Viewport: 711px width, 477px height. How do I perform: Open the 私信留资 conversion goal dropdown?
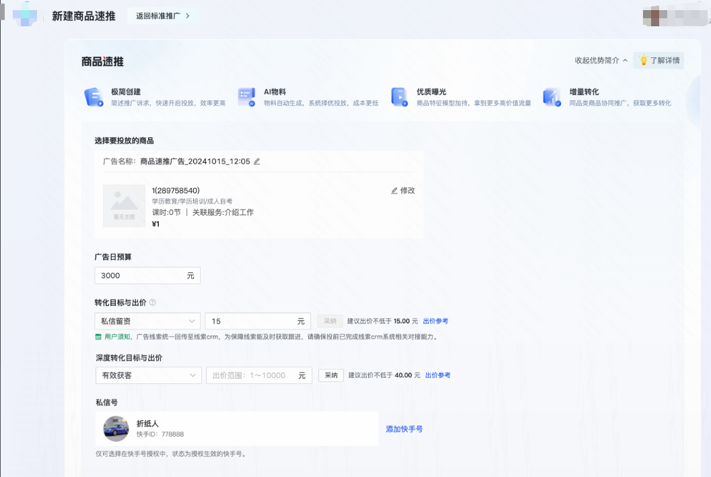147,321
